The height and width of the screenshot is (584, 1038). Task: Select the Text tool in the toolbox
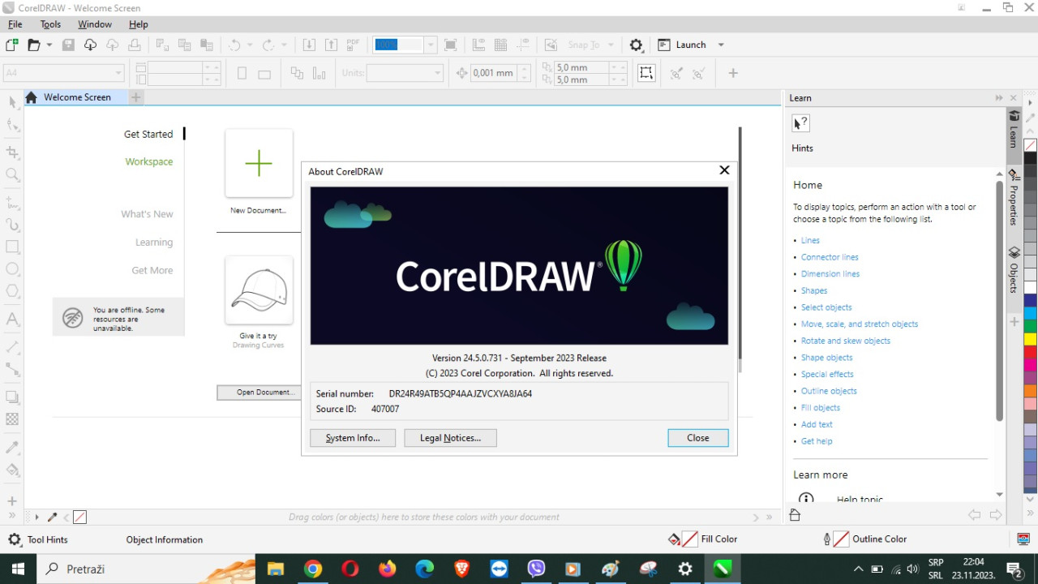click(12, 319)
